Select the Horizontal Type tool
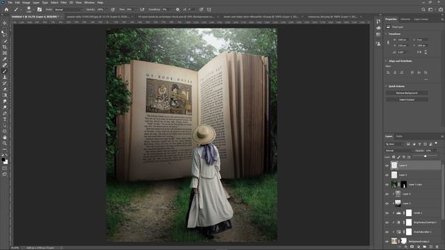The height and width of the screenshot is (250, 445). coord(5,119)
